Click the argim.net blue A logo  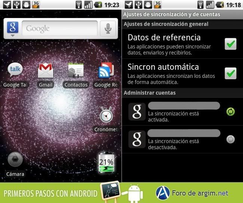click(x=163, y=193)
